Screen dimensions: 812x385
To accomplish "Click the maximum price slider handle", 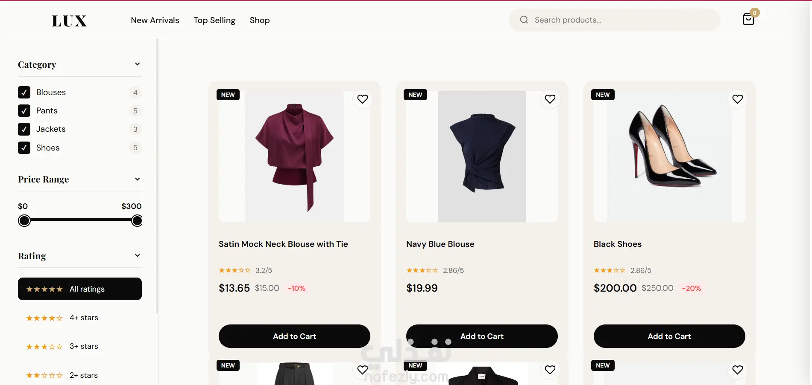I will [137, 220].
